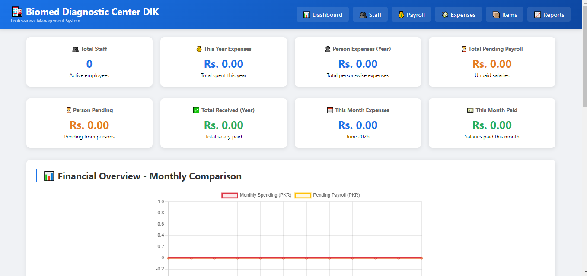Click the red Monthly Spending legend swatch
This screenshot has height=276, width=587.
(x=230, y=195)
